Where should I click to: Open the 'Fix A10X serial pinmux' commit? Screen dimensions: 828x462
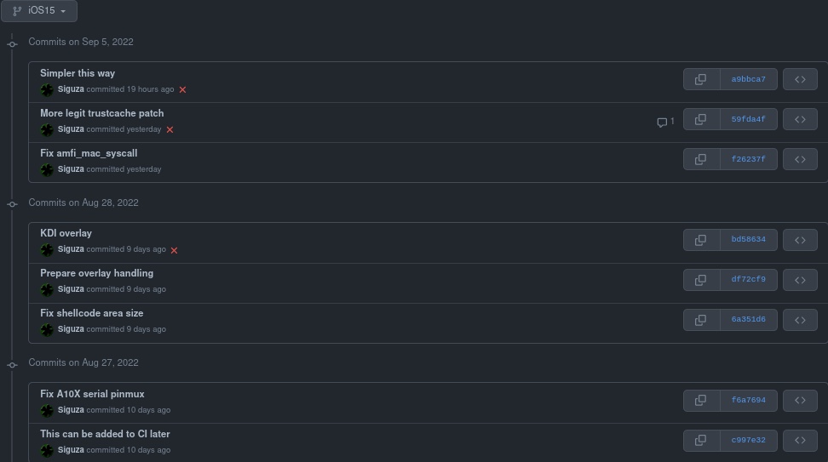pos(92,394)
